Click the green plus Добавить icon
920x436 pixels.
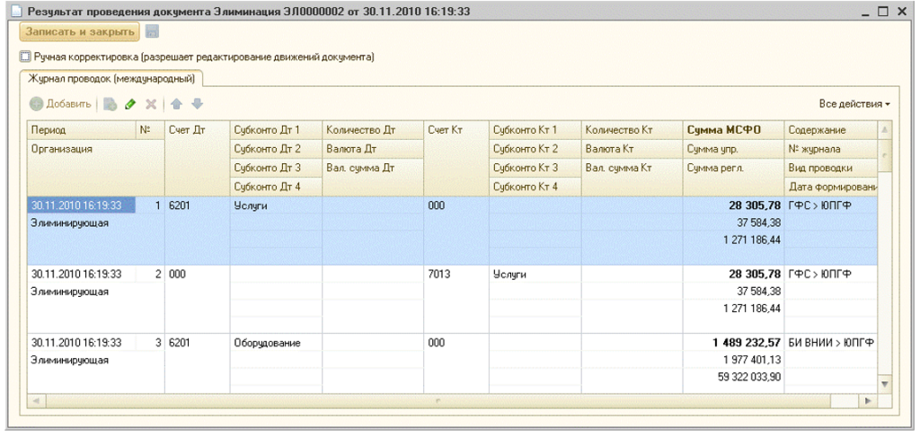(x=36, y=104)
